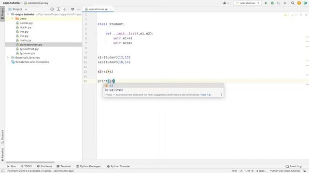Screen dimensions: 309x173
Task: Open Project panel settings gear
Action: click(x=72, y=9)
